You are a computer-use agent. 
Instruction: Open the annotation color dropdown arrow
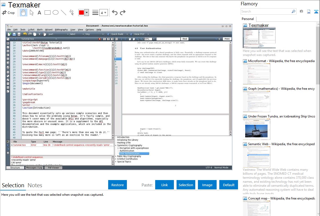coord(87,13)
